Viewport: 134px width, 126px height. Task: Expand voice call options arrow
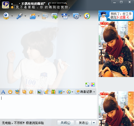click(x=25, y=16)
